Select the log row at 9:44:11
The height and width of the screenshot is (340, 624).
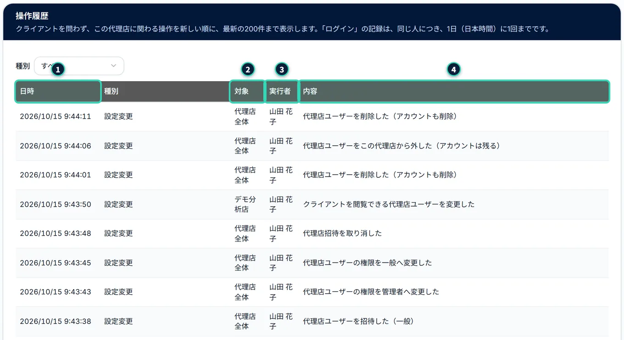pyautogui.click(x=312, y=116)
